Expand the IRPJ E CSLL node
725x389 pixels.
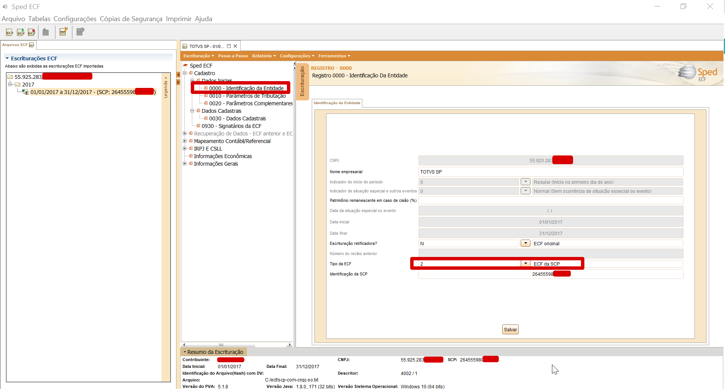(x=185, y=148)
